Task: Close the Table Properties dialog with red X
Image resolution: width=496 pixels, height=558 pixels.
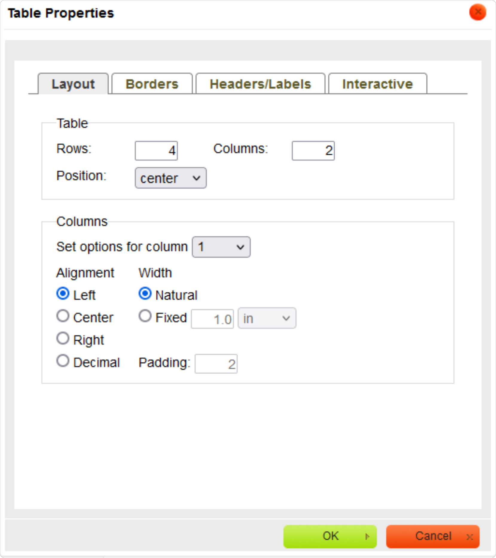Action: (477, 12)
